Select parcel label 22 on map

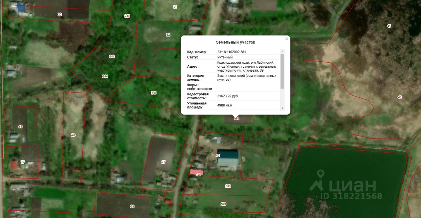[168, 34]
